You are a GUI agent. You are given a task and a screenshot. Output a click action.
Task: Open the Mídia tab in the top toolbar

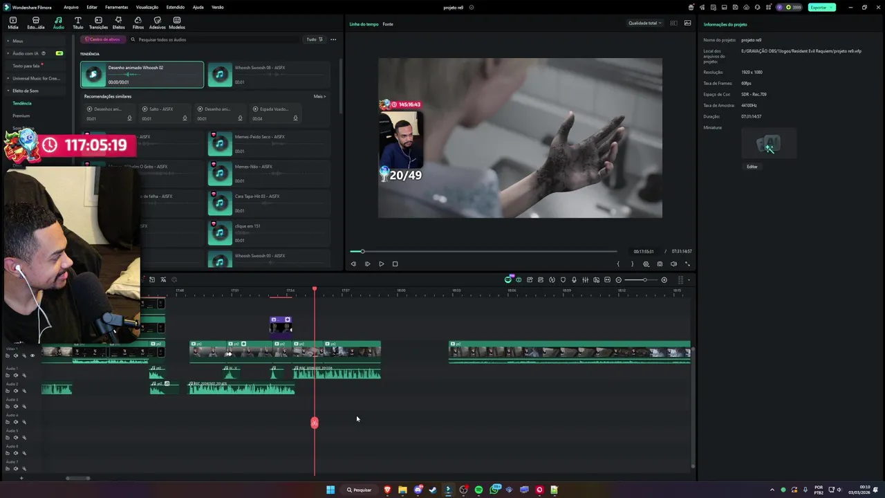pyautogui.click(x=13, y=23)
